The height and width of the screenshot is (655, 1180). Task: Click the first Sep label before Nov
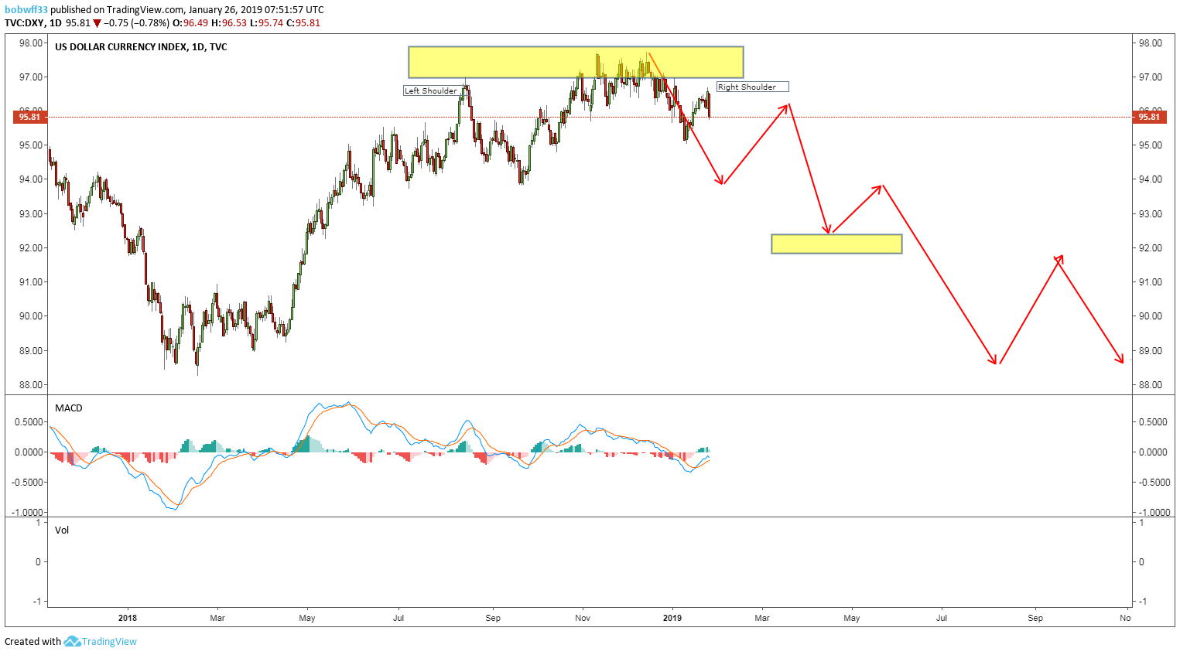pyautogui.click(x=493, y=618)
